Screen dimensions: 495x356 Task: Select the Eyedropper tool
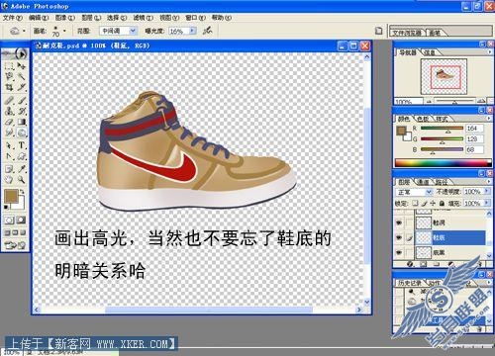[x=22, y=169]
